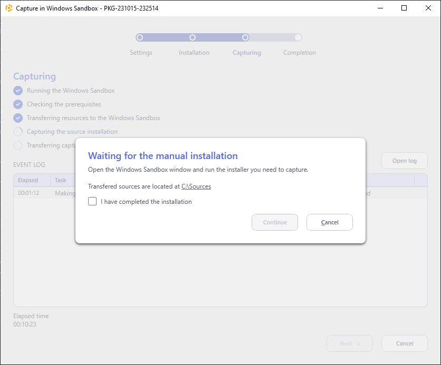The image size is (441, 365).
Task: Click the Open log button
Action: (405, 161)
